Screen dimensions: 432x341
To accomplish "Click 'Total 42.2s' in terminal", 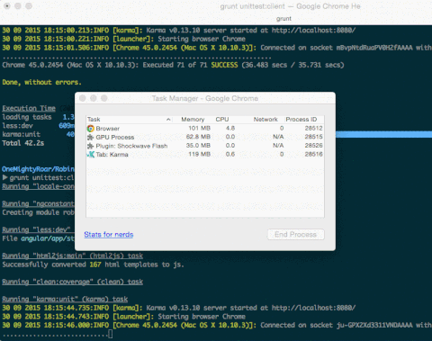I will pos(23,143).
